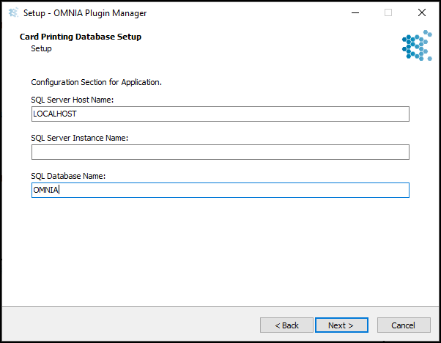Click the 'Setup - OMNIA Plugin Manager' window title
The image size is (441, 343).
pos(85,13)
